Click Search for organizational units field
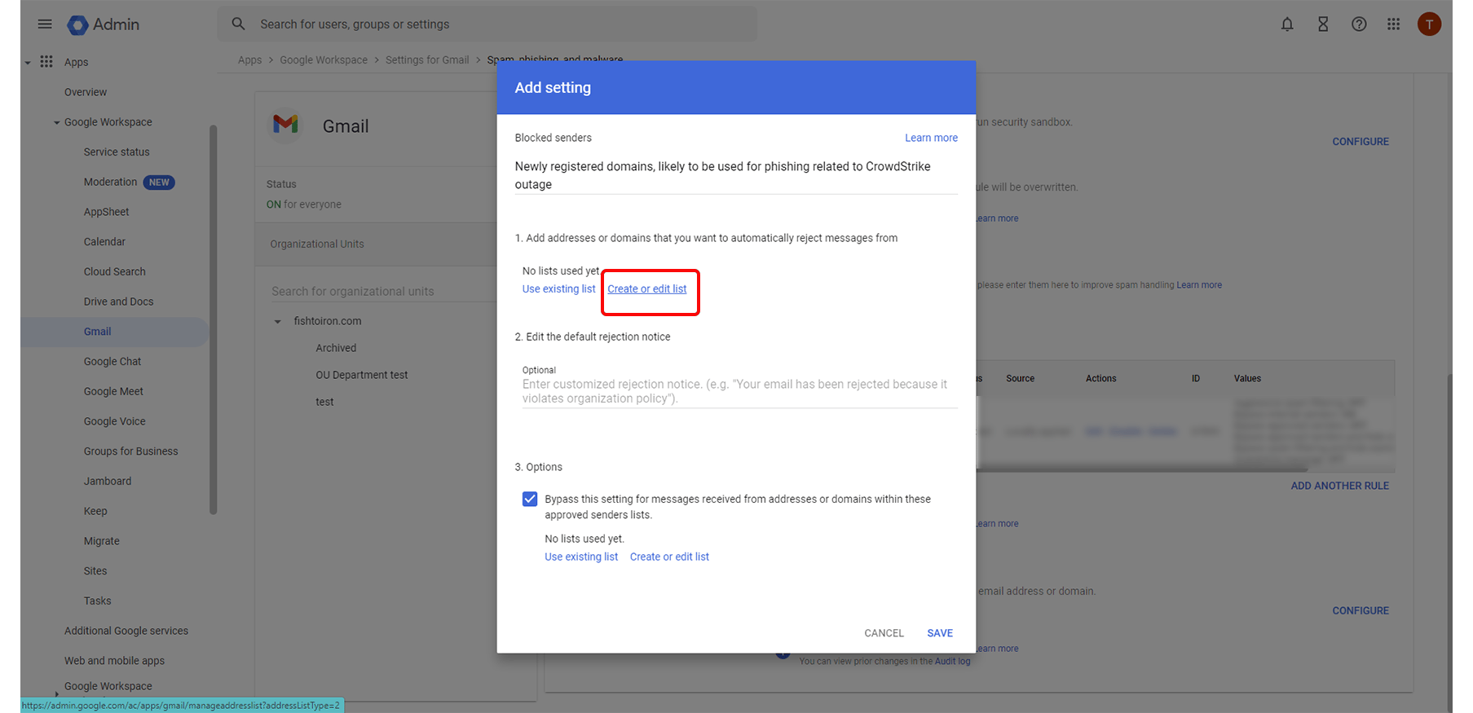Viewport: 1473px width, 713px height. coord(383,291)
